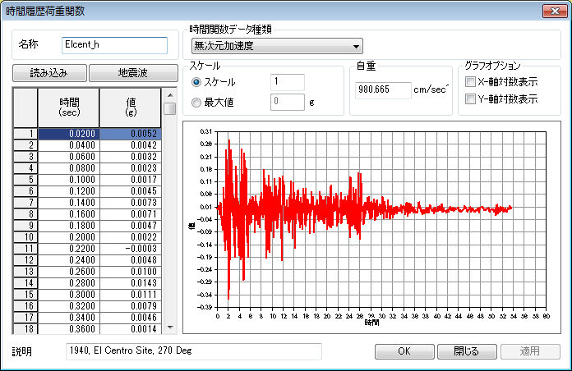This screenshot has width=572, height=371.
Task: Select the 最大値 radio button
Action: click(196, 103)
